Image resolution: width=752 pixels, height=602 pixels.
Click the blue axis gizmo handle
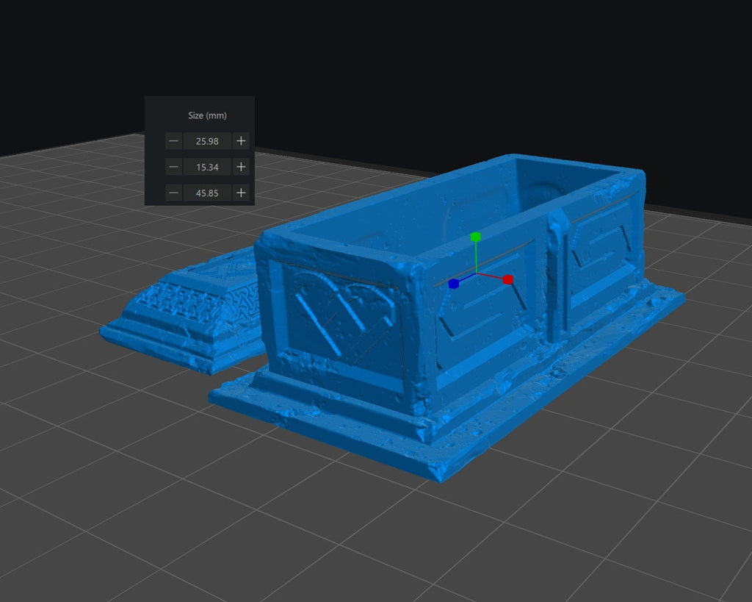pyautogui.click(x=453, y=284)
